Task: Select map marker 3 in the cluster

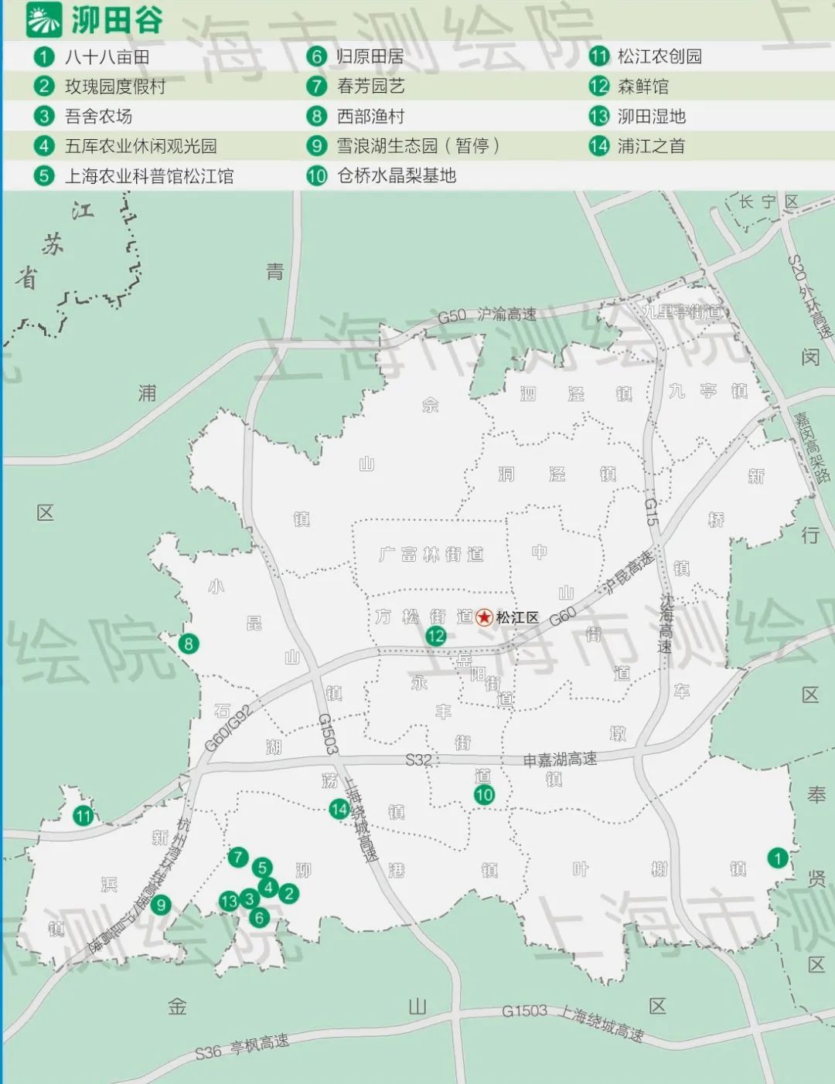Action: coord(249,899)
